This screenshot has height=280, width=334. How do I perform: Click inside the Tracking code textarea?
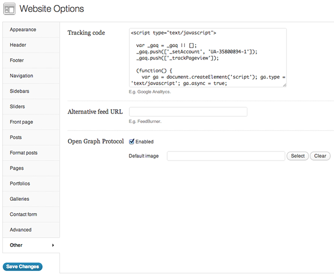point(208,57)
